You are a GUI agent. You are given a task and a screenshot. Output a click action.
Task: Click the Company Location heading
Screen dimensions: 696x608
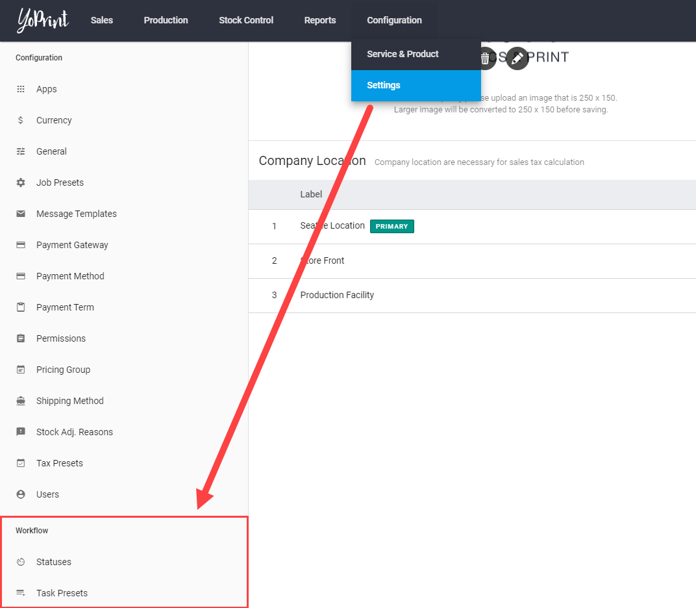[312, 161]
